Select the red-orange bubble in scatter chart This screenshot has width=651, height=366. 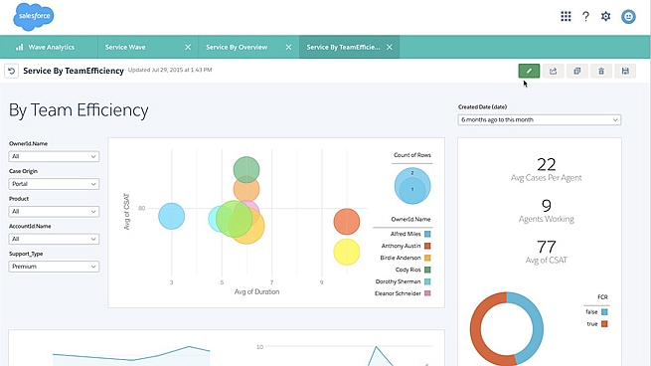(x=347, y=222)
